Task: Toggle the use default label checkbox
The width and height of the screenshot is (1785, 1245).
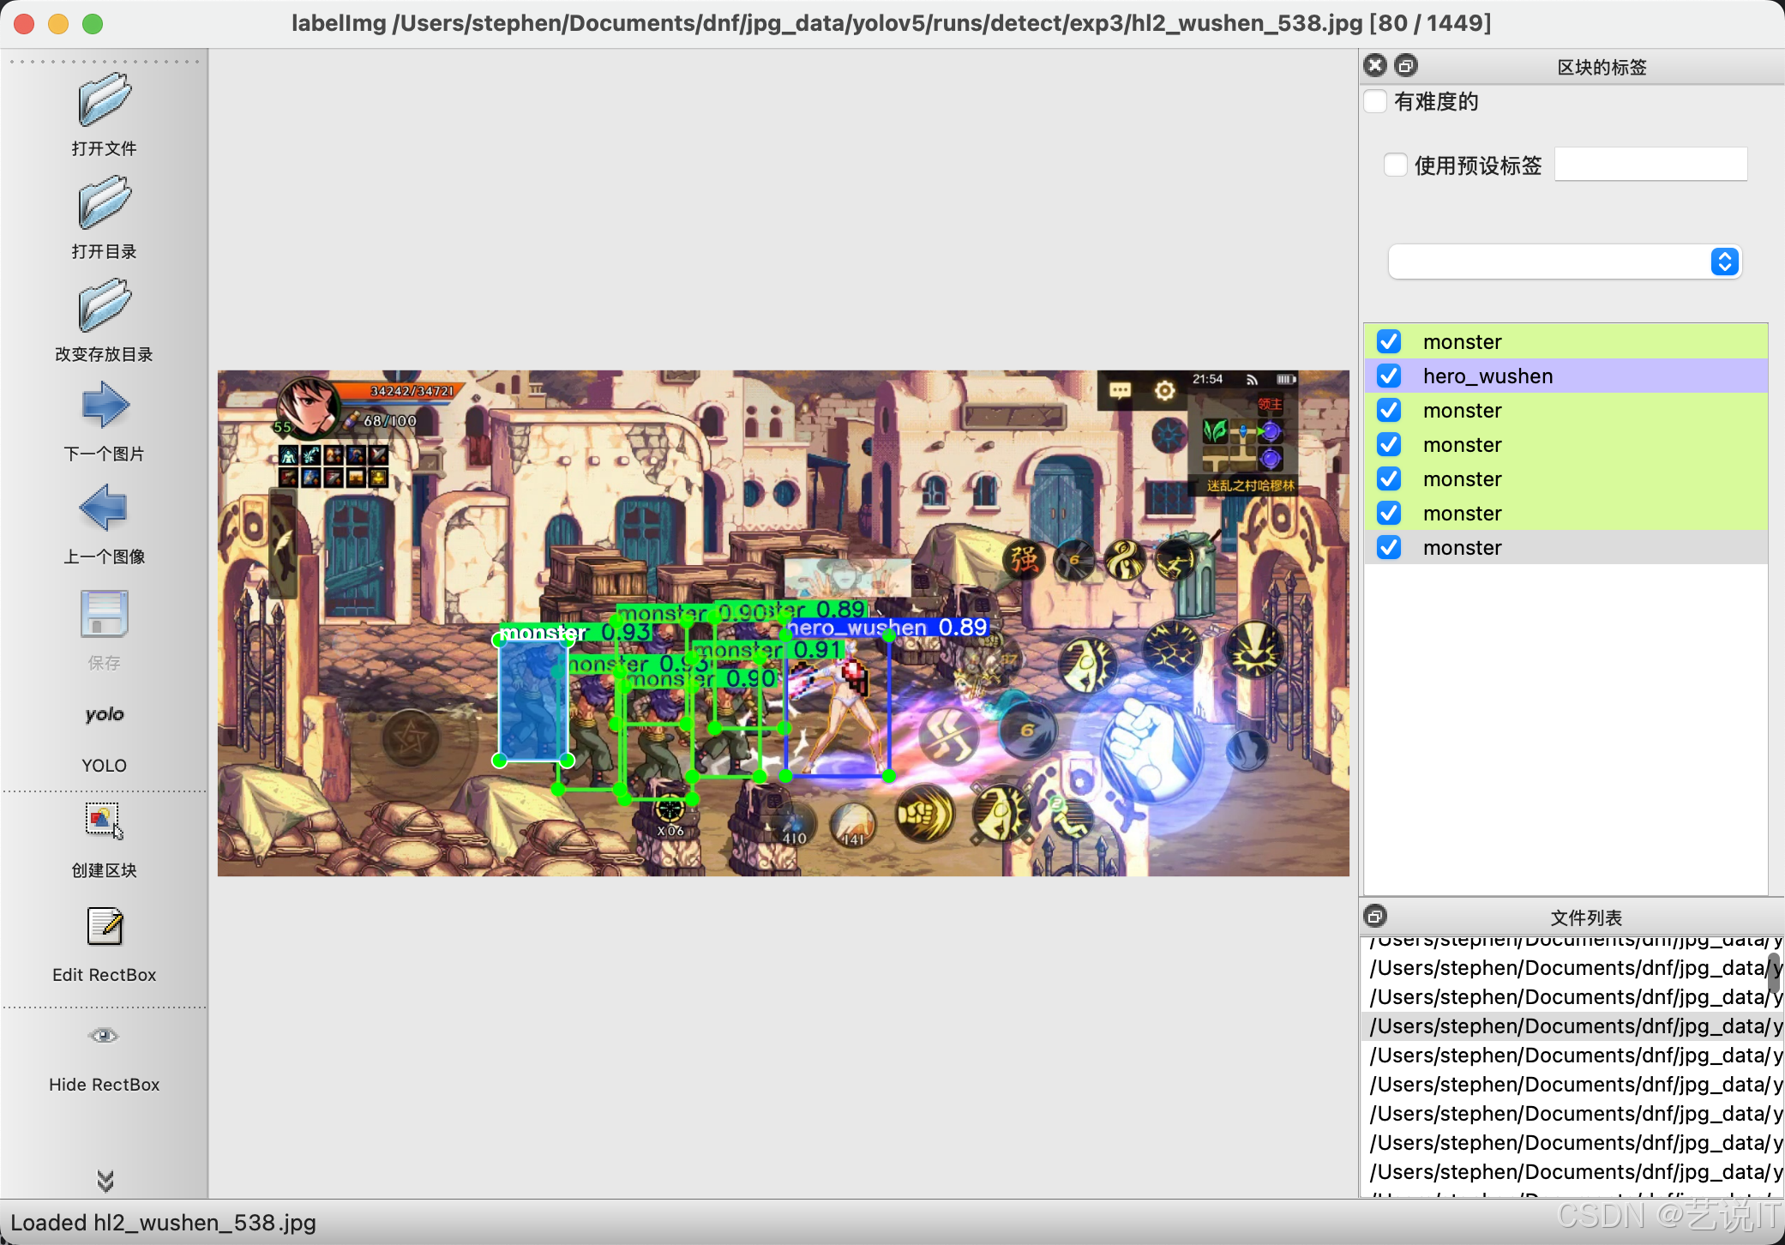Action: point(1395,165)
